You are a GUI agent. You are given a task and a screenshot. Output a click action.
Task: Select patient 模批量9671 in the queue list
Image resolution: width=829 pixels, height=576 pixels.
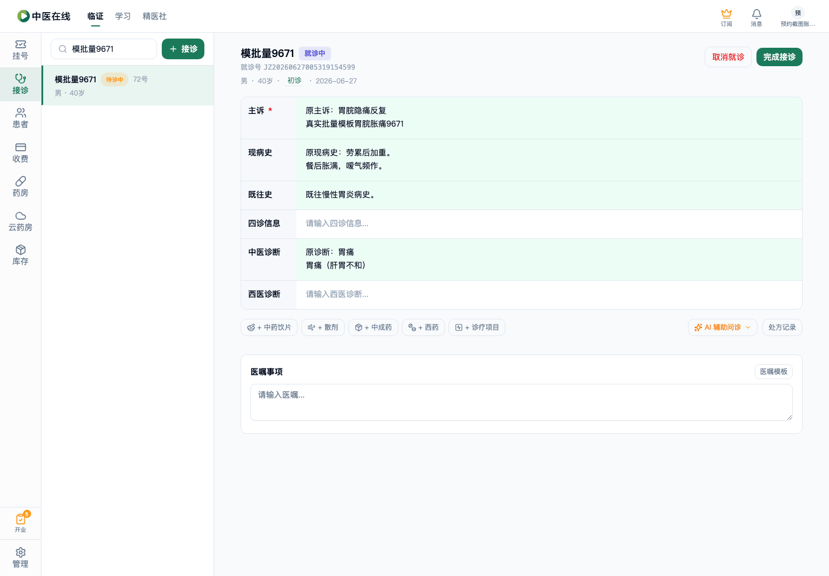click(x=128, y=85)
